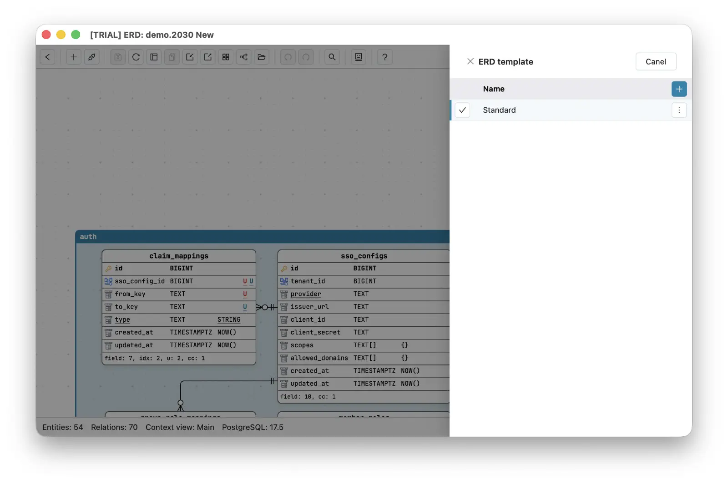Click the provider field in sso_configs

pyautogui.click(x=364, y=294)
